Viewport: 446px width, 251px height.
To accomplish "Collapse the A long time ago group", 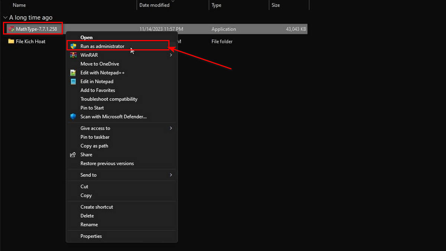I will (x=5, y=17).
